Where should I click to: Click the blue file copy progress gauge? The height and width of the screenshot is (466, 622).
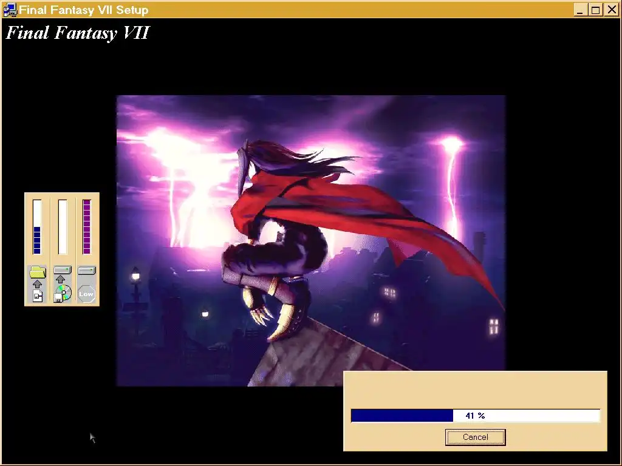[37, 227]
